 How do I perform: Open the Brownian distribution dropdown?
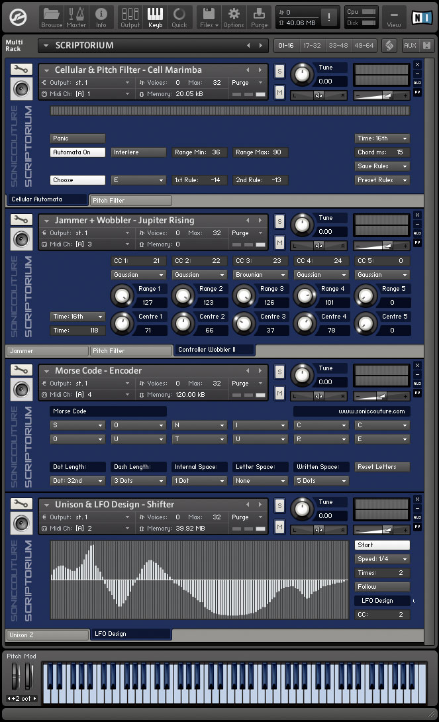pyautogui.click(x=260, y=274)
